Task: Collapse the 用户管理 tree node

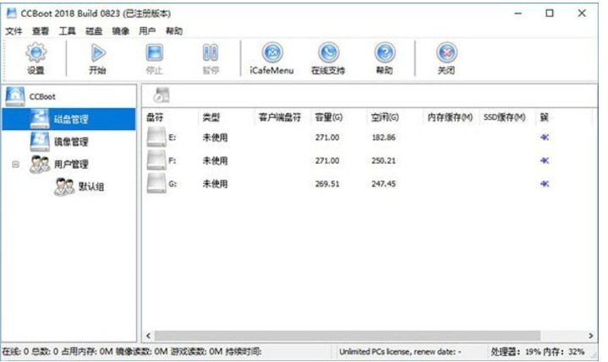Action: (x=15, y=165)
